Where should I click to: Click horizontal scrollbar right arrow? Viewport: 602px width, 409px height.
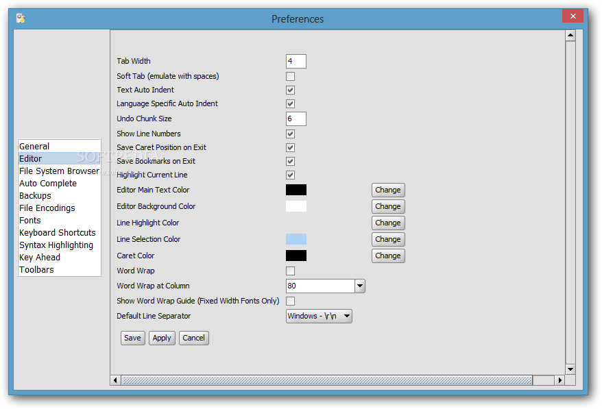point(559,380)
